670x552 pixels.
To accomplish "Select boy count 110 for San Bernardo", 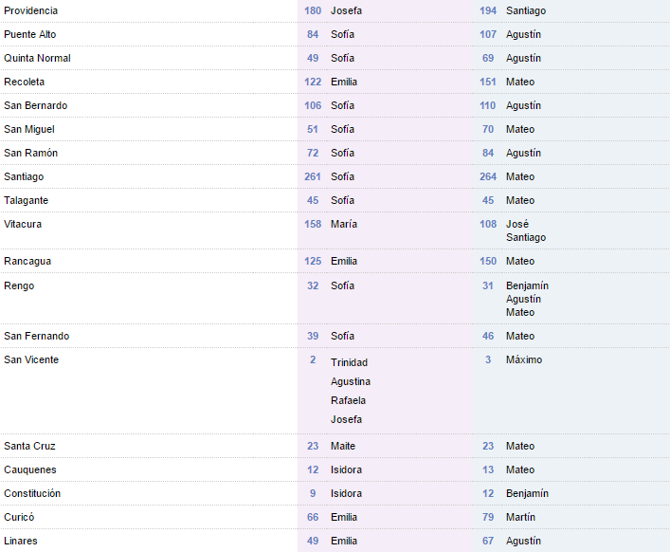I will (x=488, y=105).
